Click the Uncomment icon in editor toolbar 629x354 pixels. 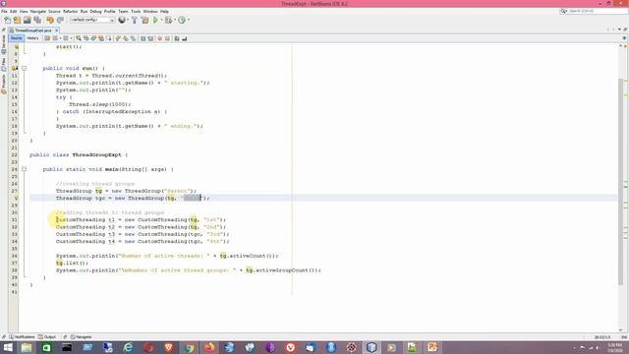(185, 38)
